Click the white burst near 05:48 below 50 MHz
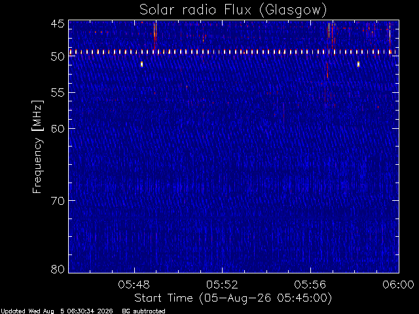419x314 pixels. coord(141,64)
